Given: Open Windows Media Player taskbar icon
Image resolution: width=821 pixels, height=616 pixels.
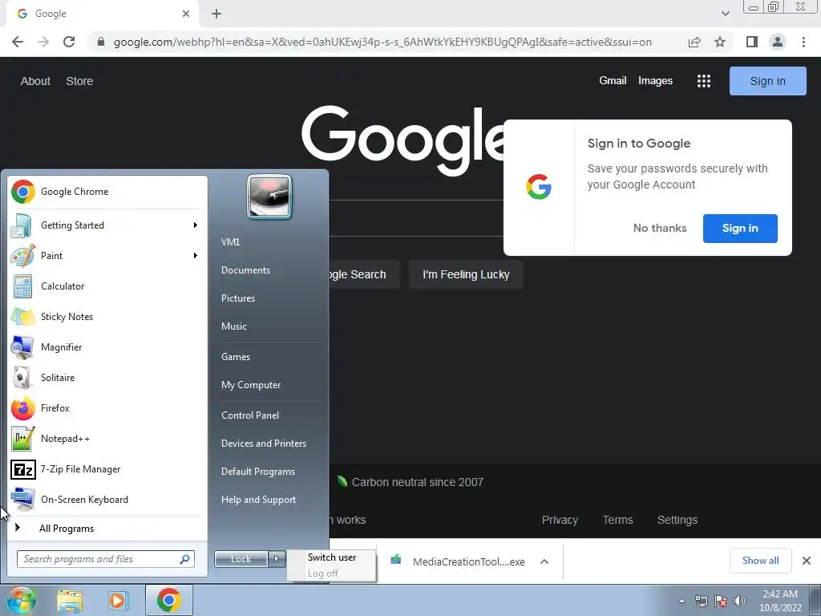Looking at the screenshot, I should [119, 600].
